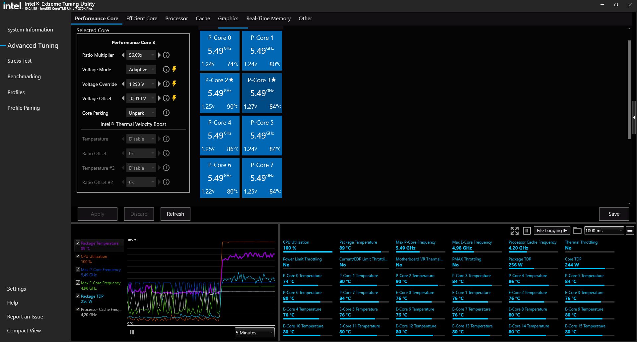Open Voltage Offset -0,010 V dropdown

tap(141, 98)
